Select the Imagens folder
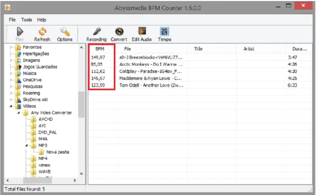This screenshot has height=195, width=318. (31, 60)
